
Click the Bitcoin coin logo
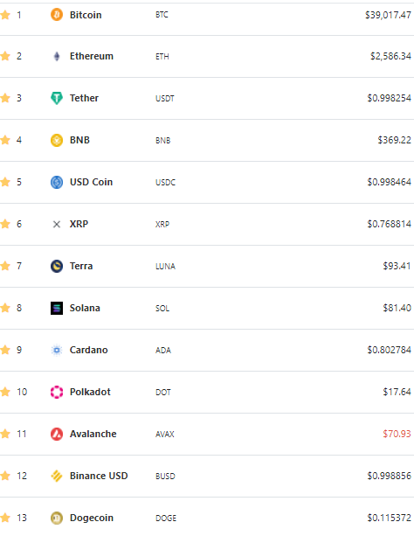tap(57, 15)
